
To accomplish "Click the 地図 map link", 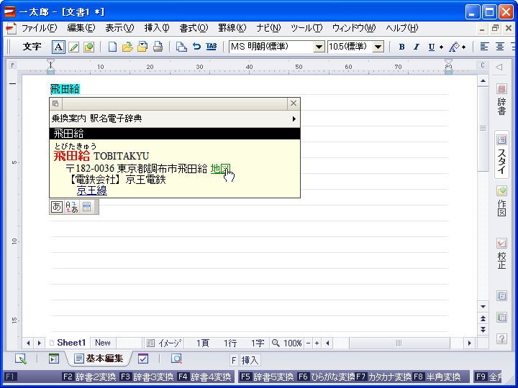I will point(221,169).
